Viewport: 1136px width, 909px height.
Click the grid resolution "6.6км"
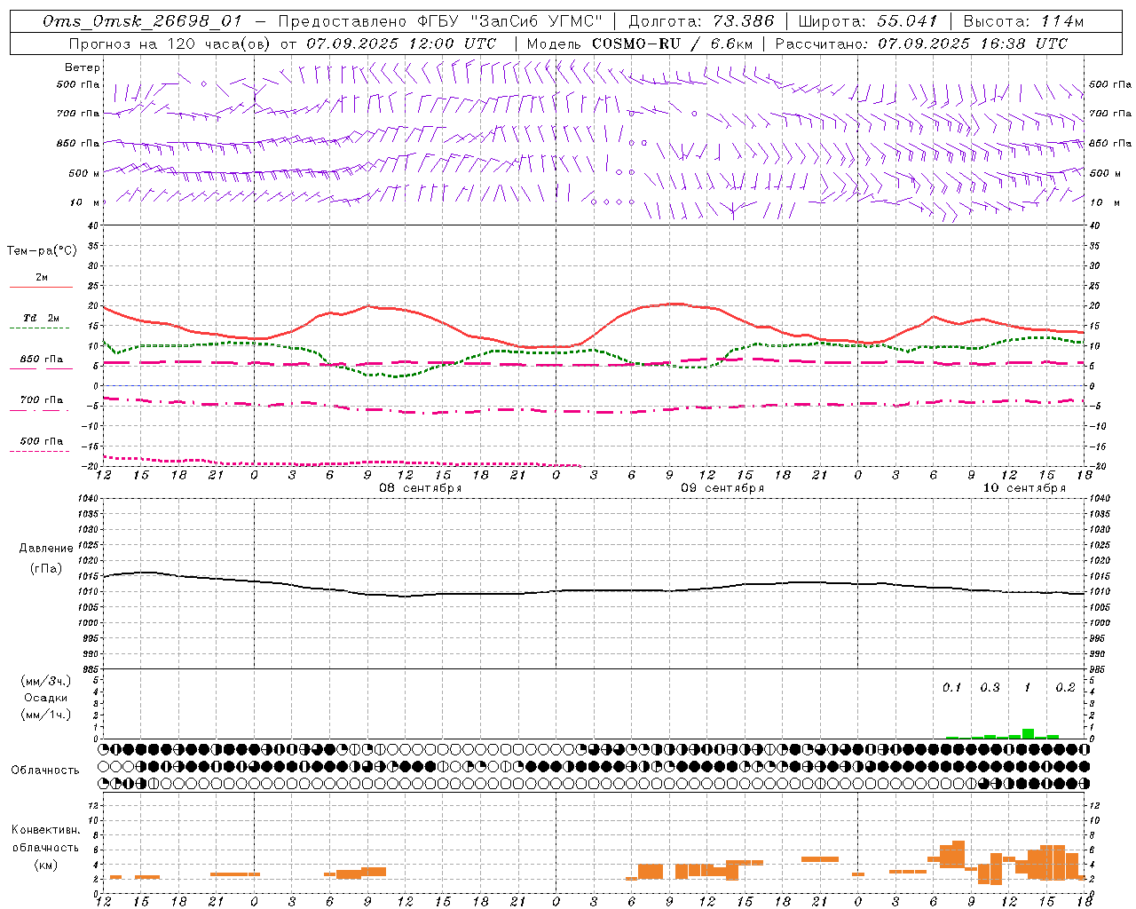[732, 43]
